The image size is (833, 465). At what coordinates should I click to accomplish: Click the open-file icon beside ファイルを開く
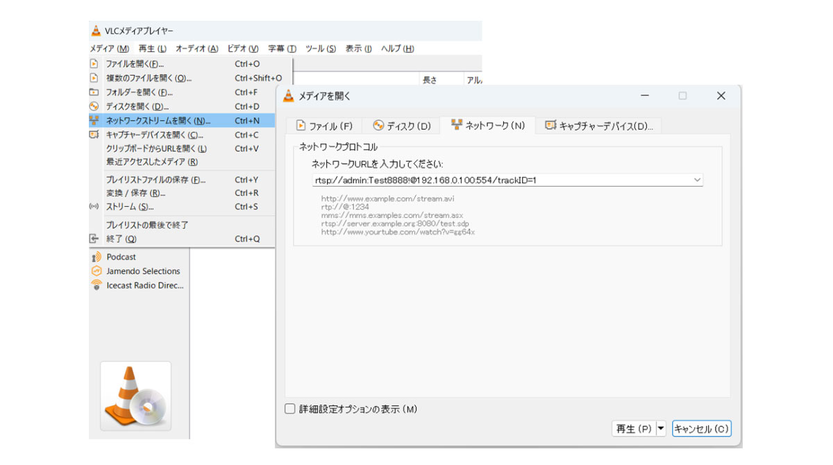(94, 64)
